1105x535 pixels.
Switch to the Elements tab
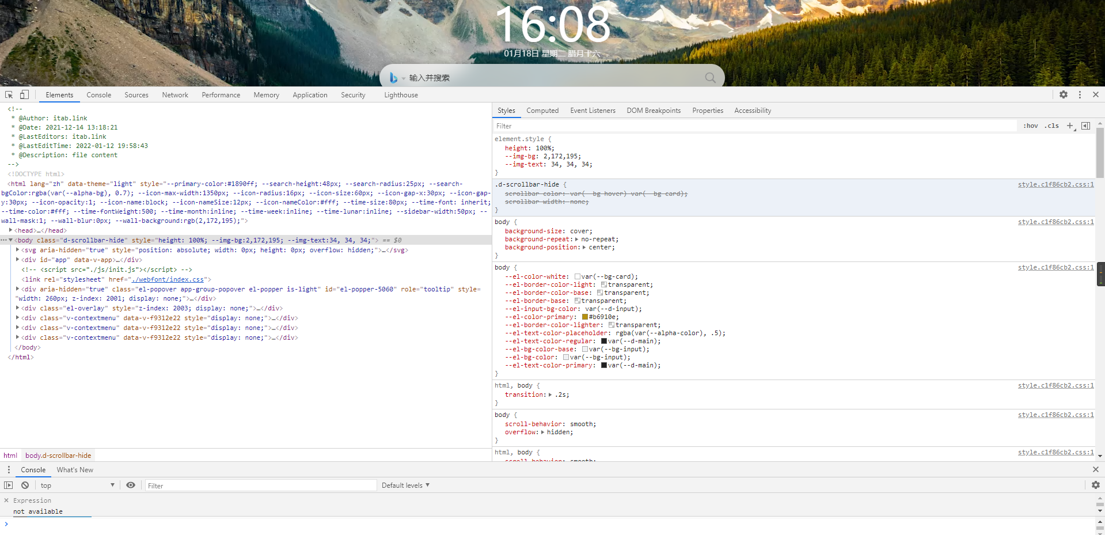pos(59,95)
